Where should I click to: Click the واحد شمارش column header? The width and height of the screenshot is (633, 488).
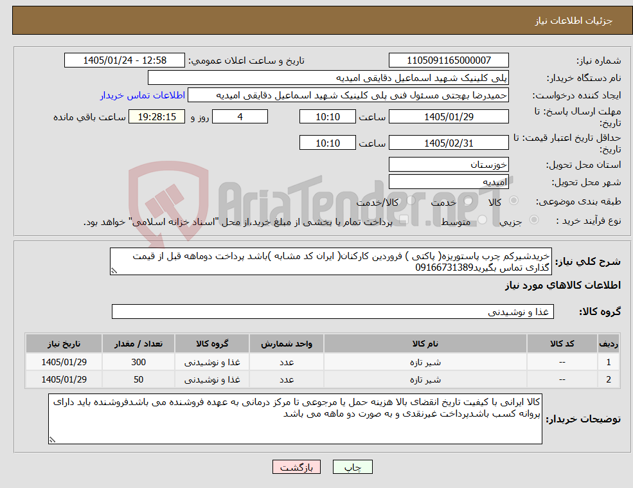point(286,344)
